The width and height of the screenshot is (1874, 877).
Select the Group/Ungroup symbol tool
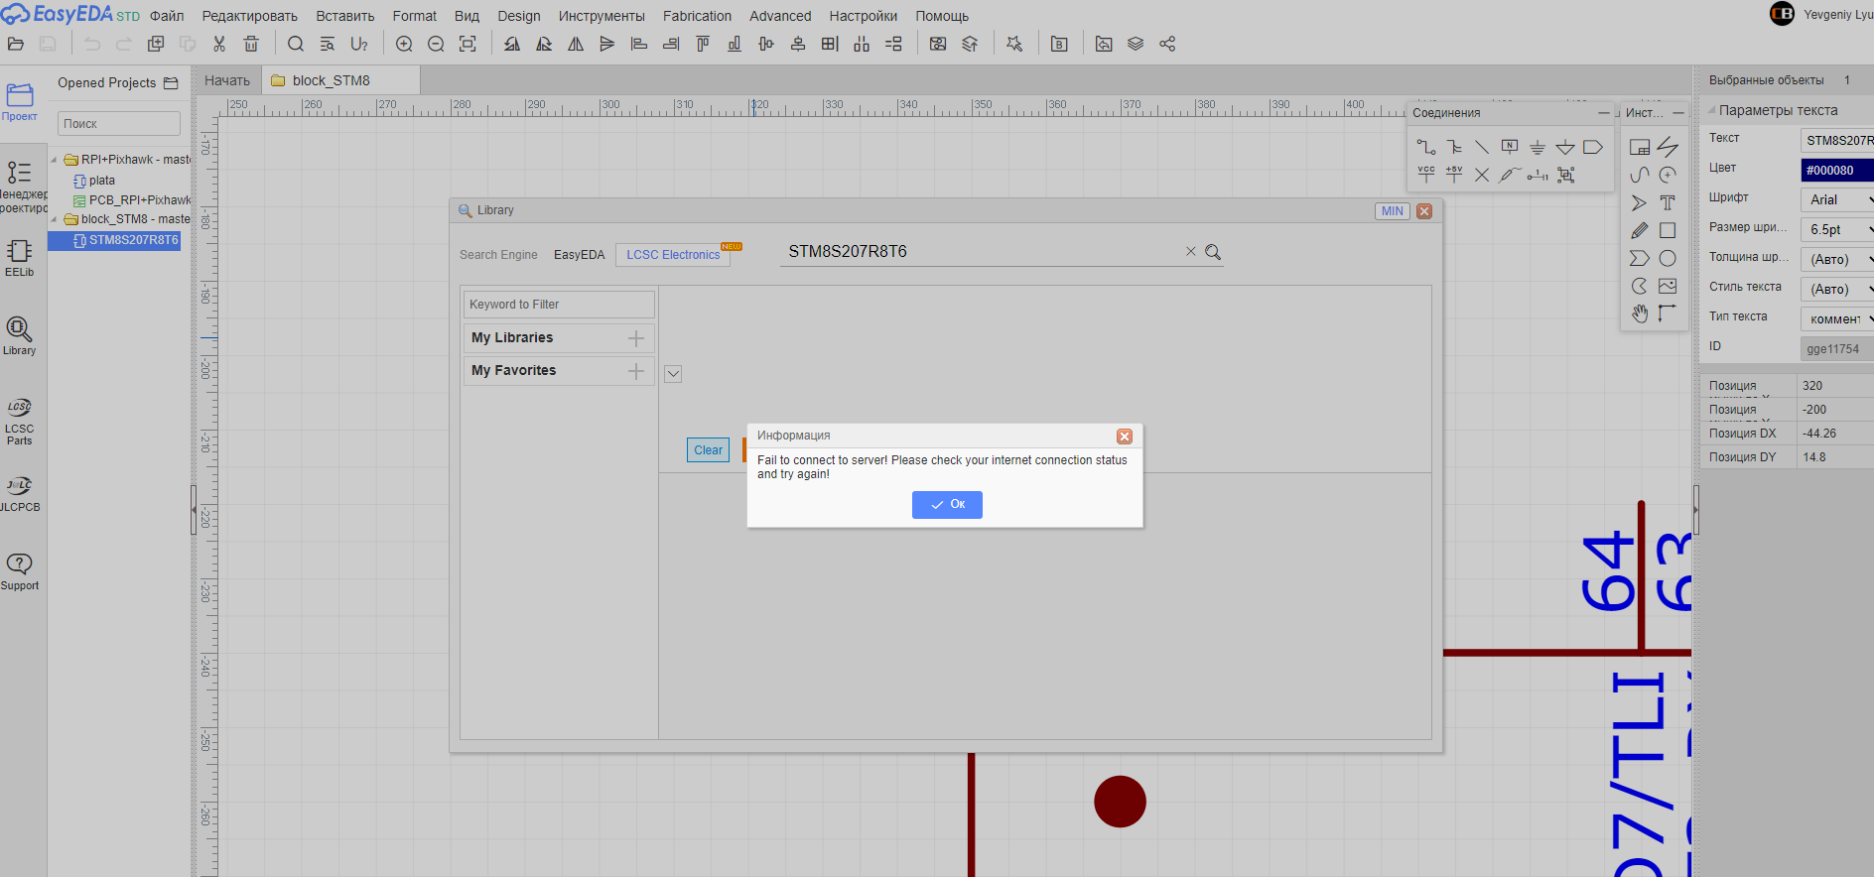[x=1566, y=175]
